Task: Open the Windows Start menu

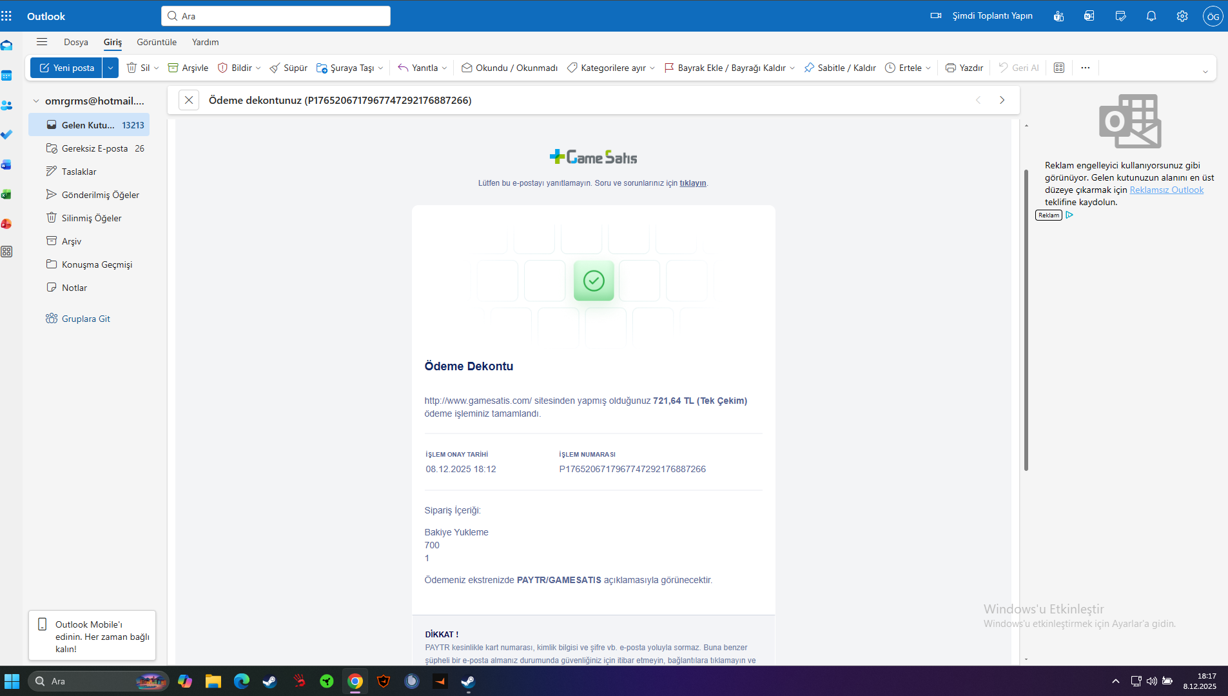Action: 12,681
